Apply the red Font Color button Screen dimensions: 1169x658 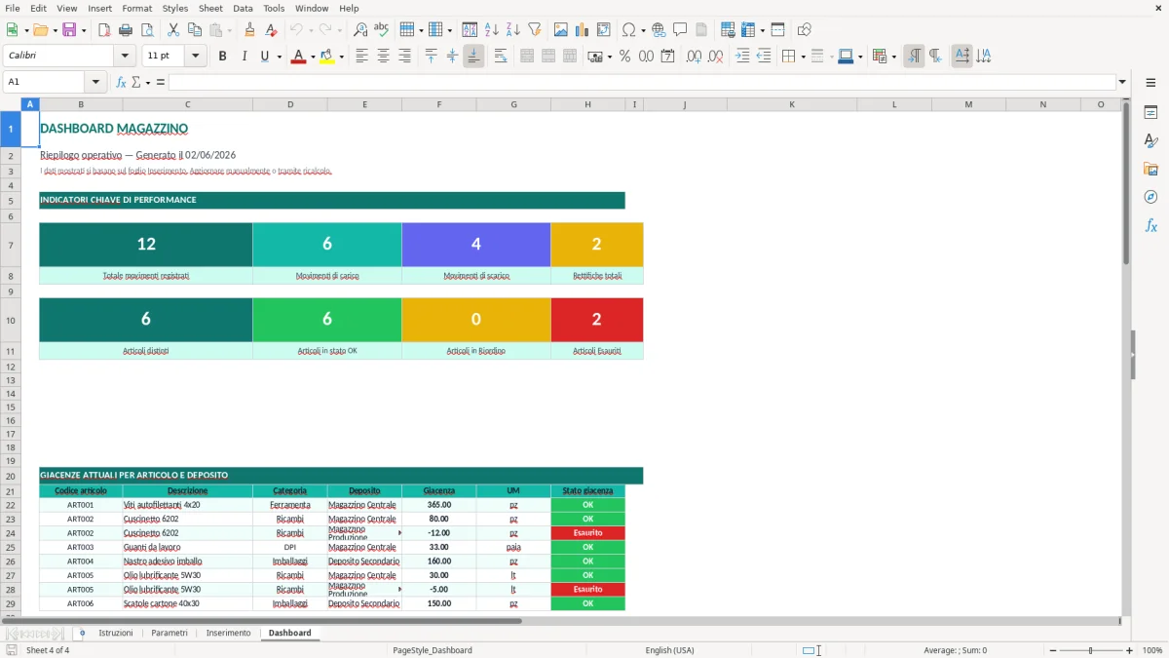coord(297,57)
